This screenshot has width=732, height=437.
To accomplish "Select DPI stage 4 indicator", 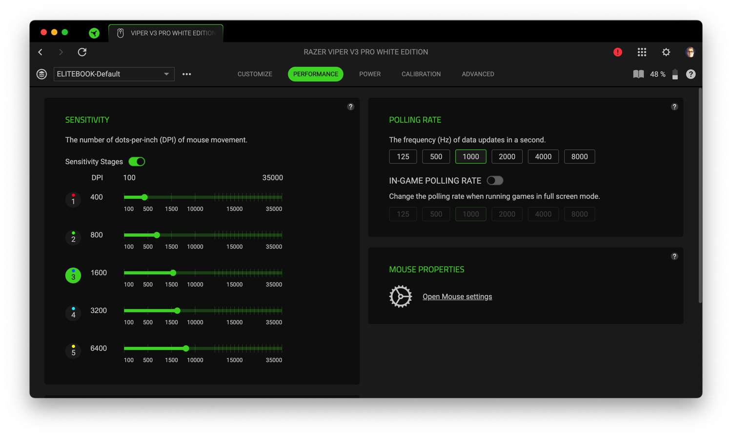I will [x=73, y=313].
